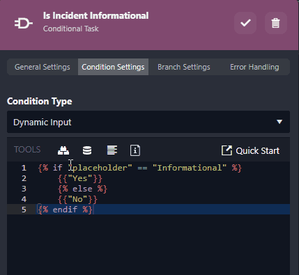Go to Error Handling tab

(x=254, y=67)
